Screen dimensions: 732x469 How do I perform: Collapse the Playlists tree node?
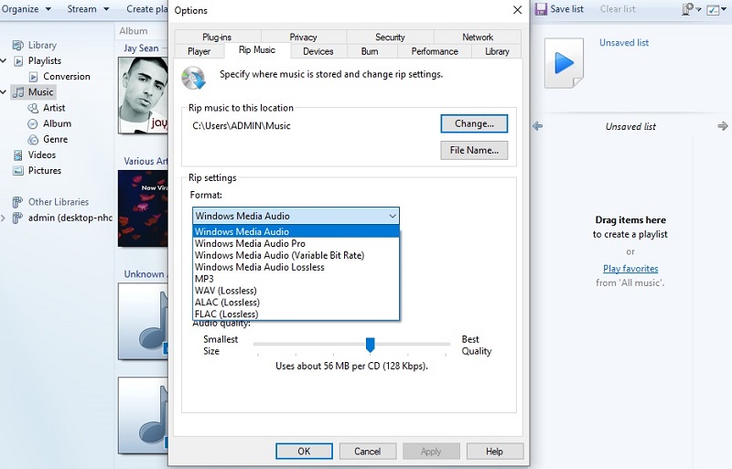pyautogui.click(x=4, y=61)
